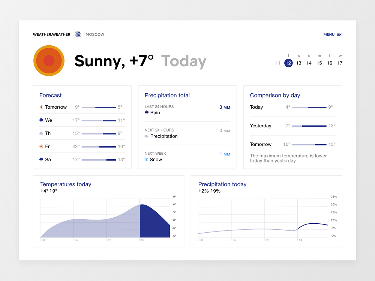Image resolution: width=375 pixels, height=281 pixels.
Task: Click the Moscow city flag icon
Action: [x=78, y=34]
